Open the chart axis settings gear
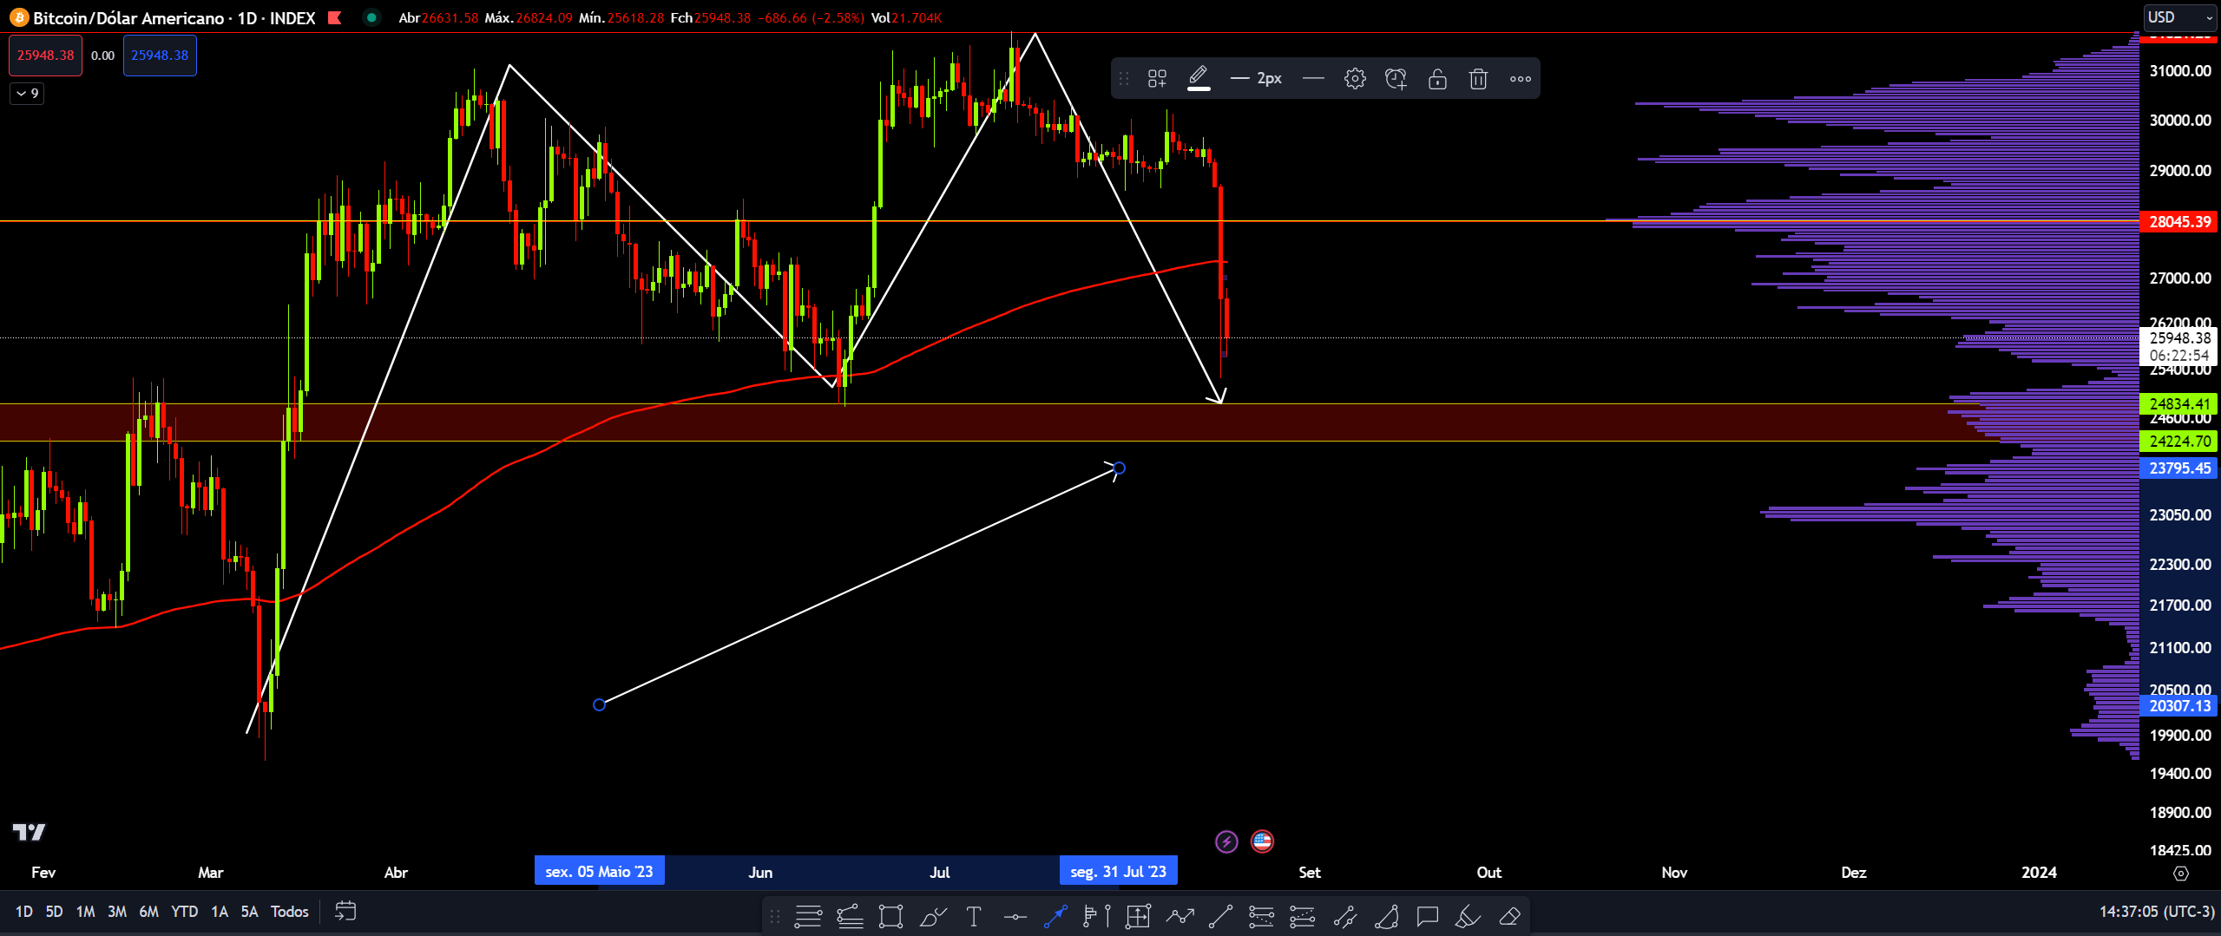Viewport: 2221px width, 936px height. click(x=2180, y=874)
